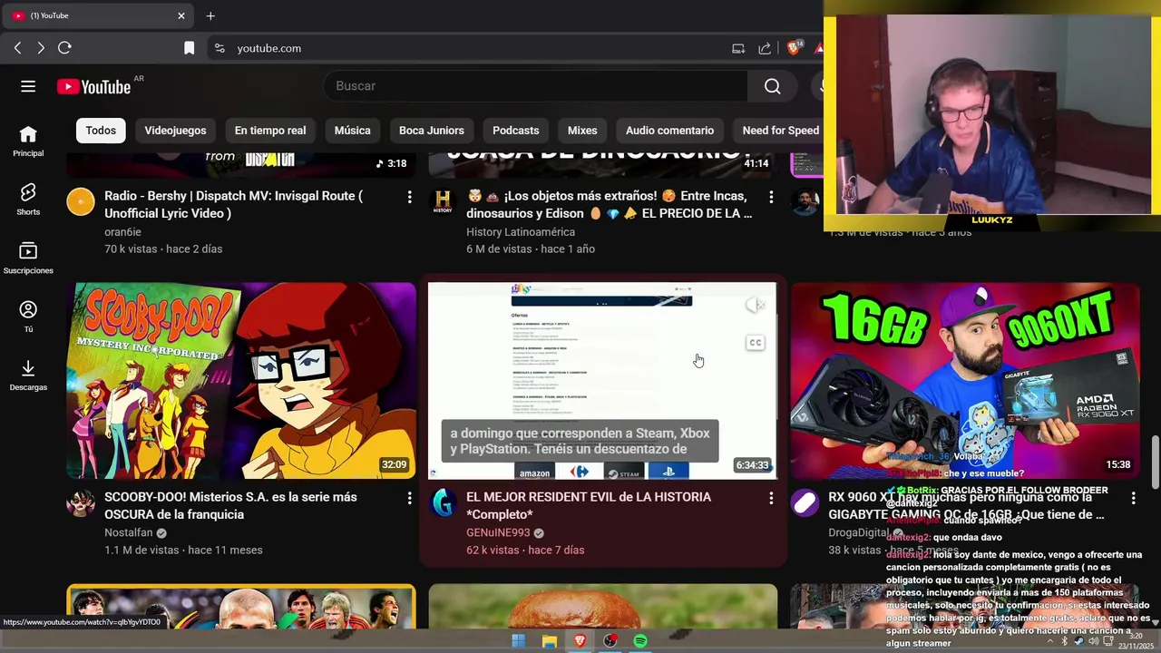Reload the page
The height and width of the screenshot is (653, 1161).
coord(64,48)
